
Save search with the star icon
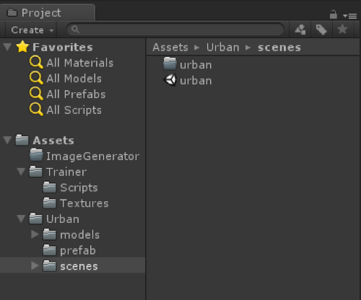(x=342, y=30)
